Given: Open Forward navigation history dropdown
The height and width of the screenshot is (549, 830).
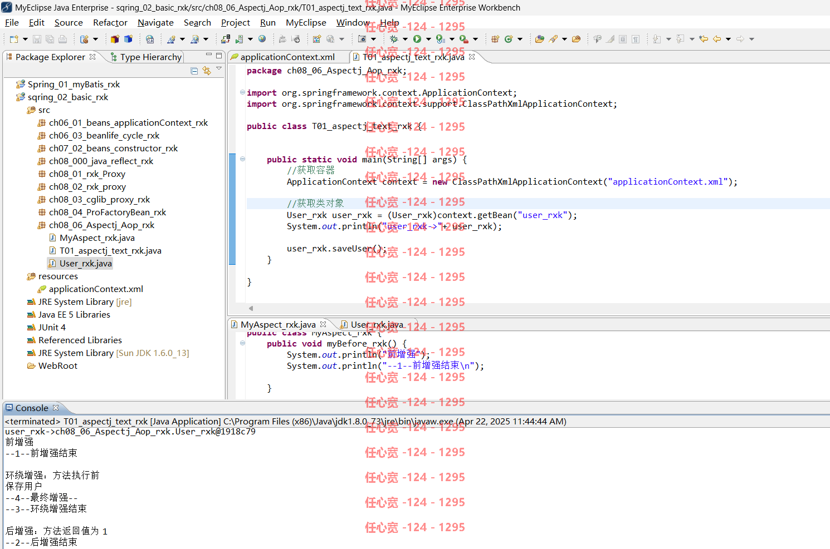Looking at the screenshot, I should pos(751,39).
